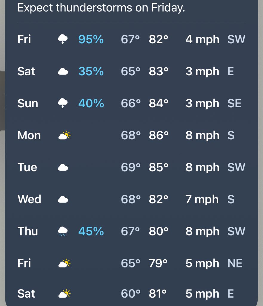The height and width of the screenshot is (306, 263).
Task: Click Monday's partly sunny icon
Action: pos(64,136)
